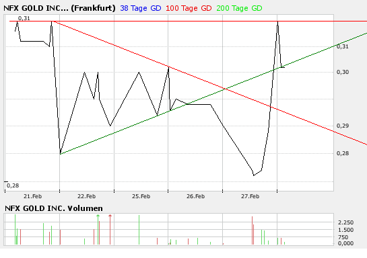Click the price low point on 27.Feb
Image resolution: width=367 pixels, height=258 pixels.
pos(254,175)
